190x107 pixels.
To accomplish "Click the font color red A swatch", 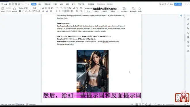I will [47, 11].
